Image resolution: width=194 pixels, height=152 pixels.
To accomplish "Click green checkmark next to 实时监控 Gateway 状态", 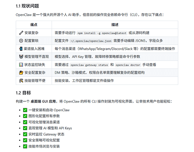I will coord(25,134).
